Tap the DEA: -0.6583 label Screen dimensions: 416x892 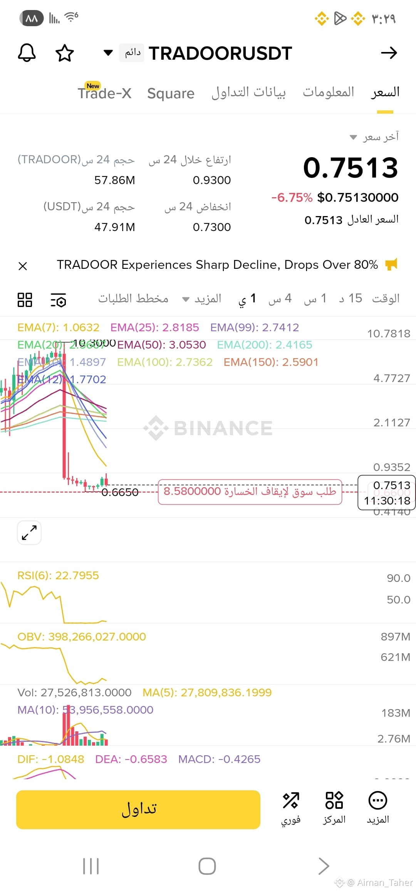pyautogui.click(x=131, y=759)
